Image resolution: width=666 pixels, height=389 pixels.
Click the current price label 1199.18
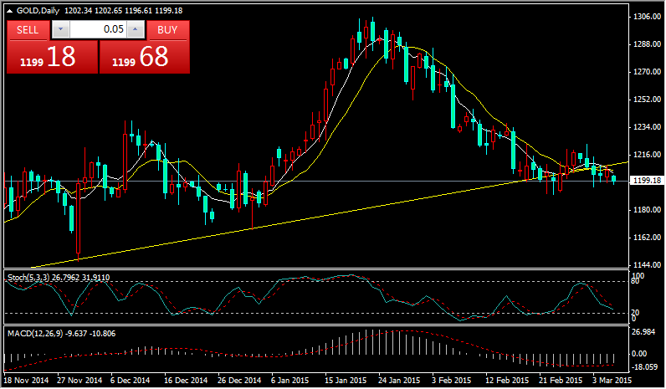click(x=647, y=181)
